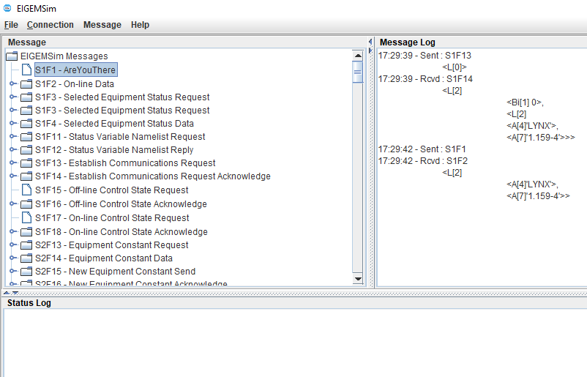The height and width of the screenshot is (377, 587).
Task: Open the Help menu
Action: tap(140, 25)
